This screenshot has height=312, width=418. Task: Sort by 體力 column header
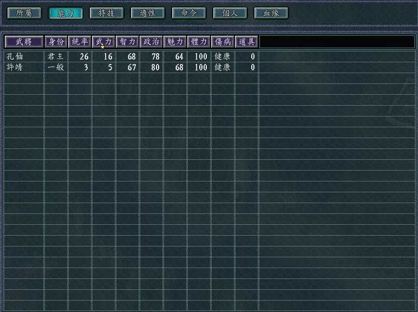(199, 42)
